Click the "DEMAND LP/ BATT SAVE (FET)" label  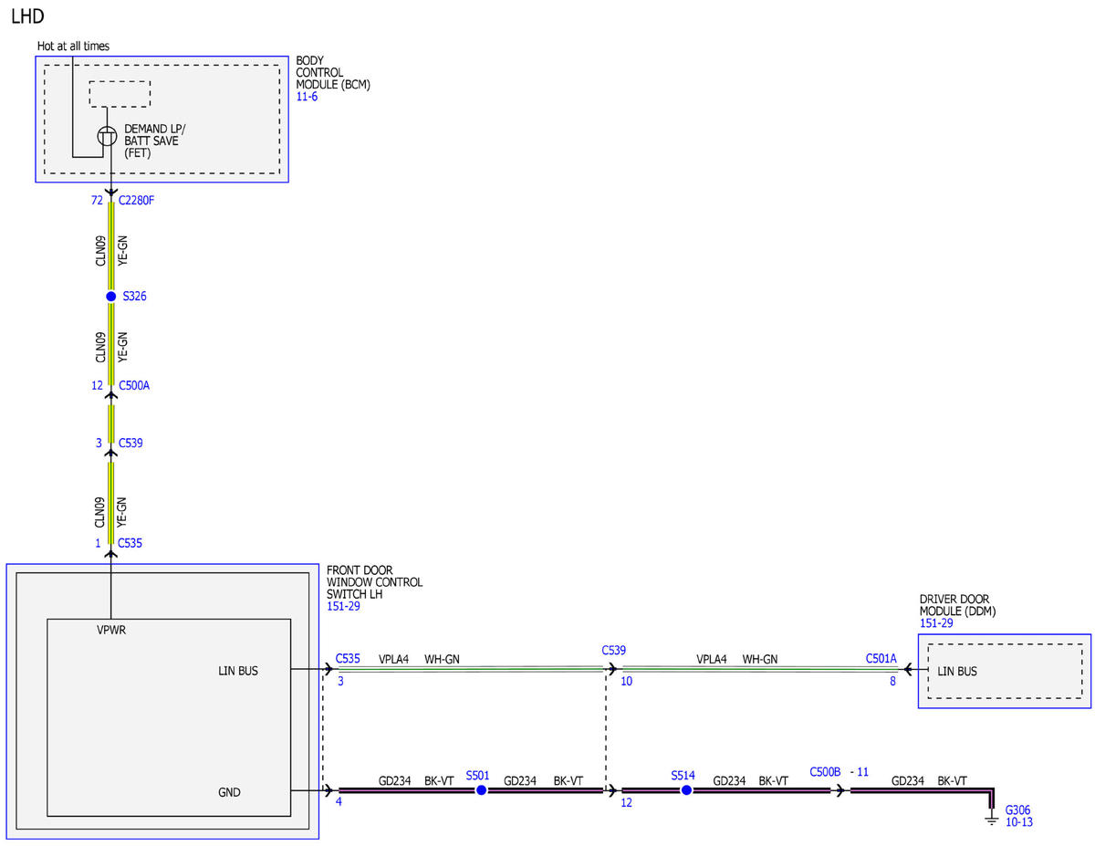tap(154, 141)
